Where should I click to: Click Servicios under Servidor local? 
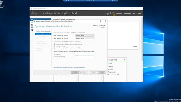point(110,69)
